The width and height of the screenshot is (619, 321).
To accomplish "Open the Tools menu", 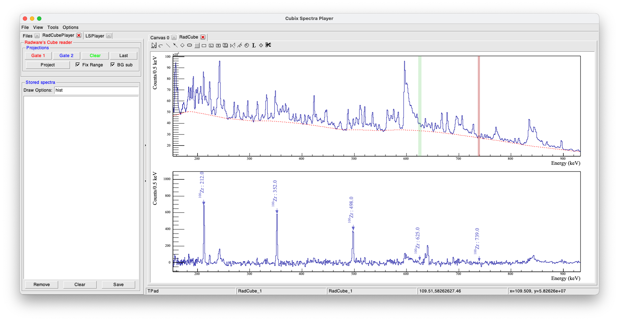I will pyautogui.click(x=53, y=27).
